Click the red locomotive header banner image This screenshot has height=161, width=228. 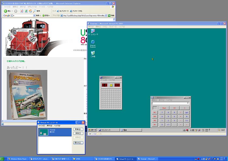(28, 38)
